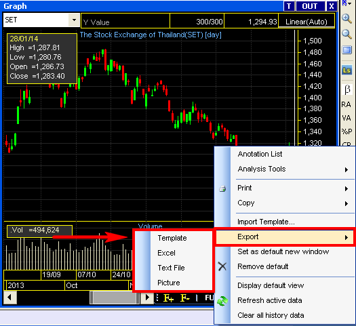Screen dimensions: 356x326
Task: Click the chart horizontal scrollbar thumb
Action: pyautogui.click(x=115, y=297)
